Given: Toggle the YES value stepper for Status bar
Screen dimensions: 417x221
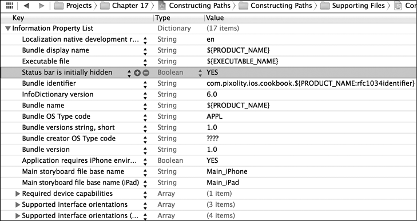Looking at the screenshot, I should (200, 73).
